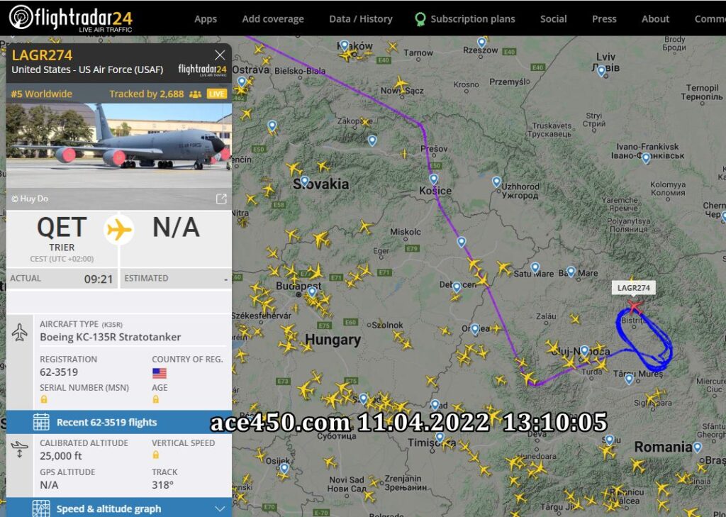Click the lock icon under Serial Number
Screen dimensions: 726x517
(x=44, y=399)
